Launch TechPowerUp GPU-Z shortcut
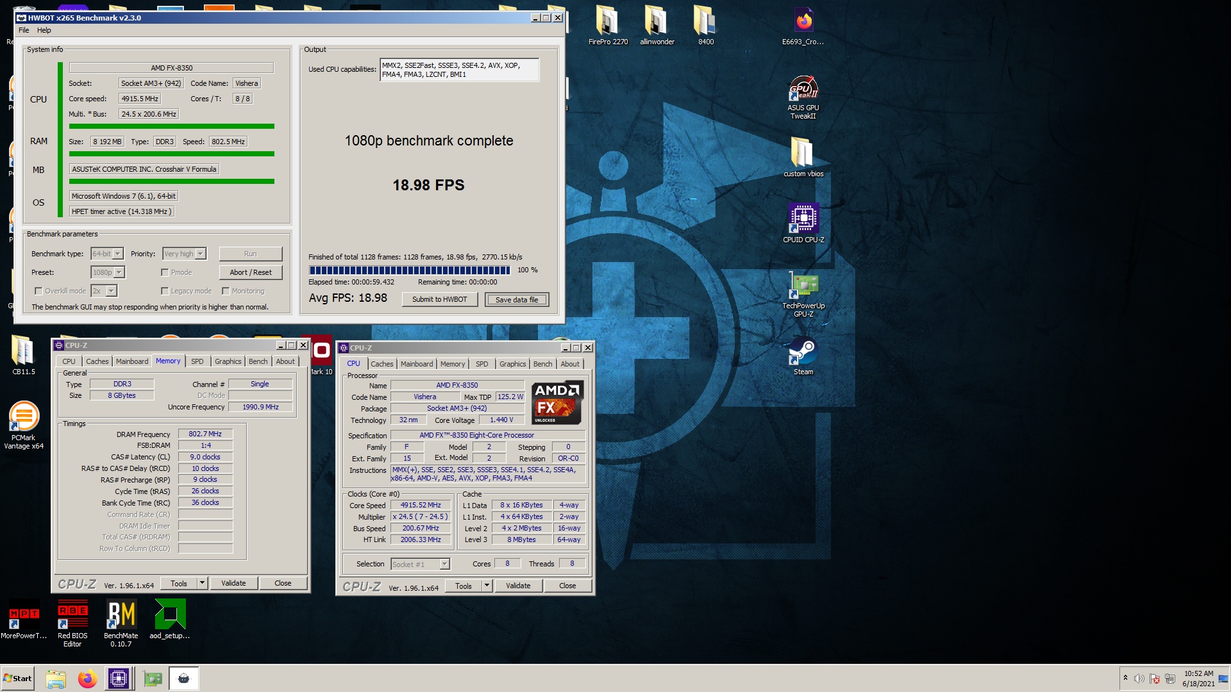1231x692 pixels. (x=803, y=294)
